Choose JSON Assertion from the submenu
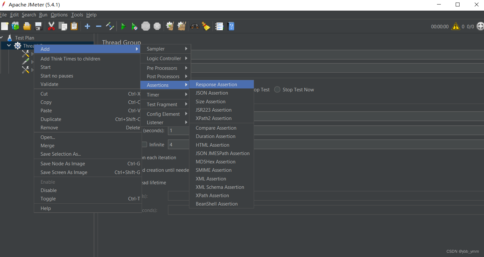 [222, 93]
